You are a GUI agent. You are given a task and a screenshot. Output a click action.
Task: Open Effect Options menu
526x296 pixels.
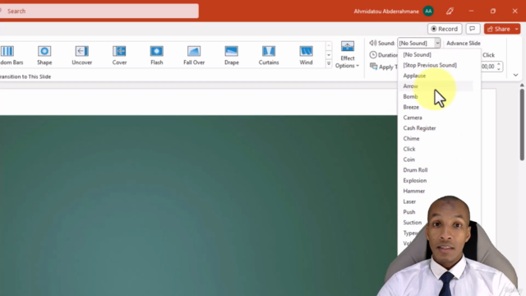click(347, 55)
